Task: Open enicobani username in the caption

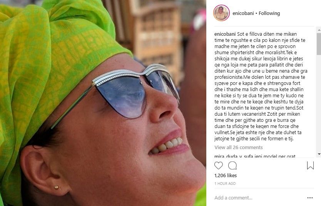Action: click(x=225, y=34)
